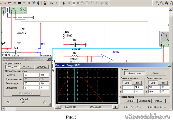Select the triangle wave signal shape
Viewport: 173px width, 124px height.
[x=27, y=67]
